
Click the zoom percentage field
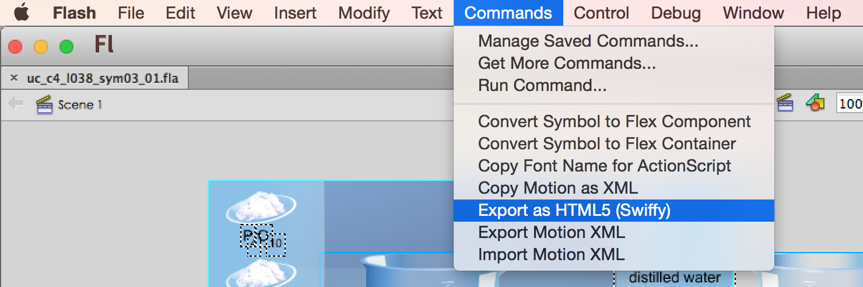pos(850,104)
